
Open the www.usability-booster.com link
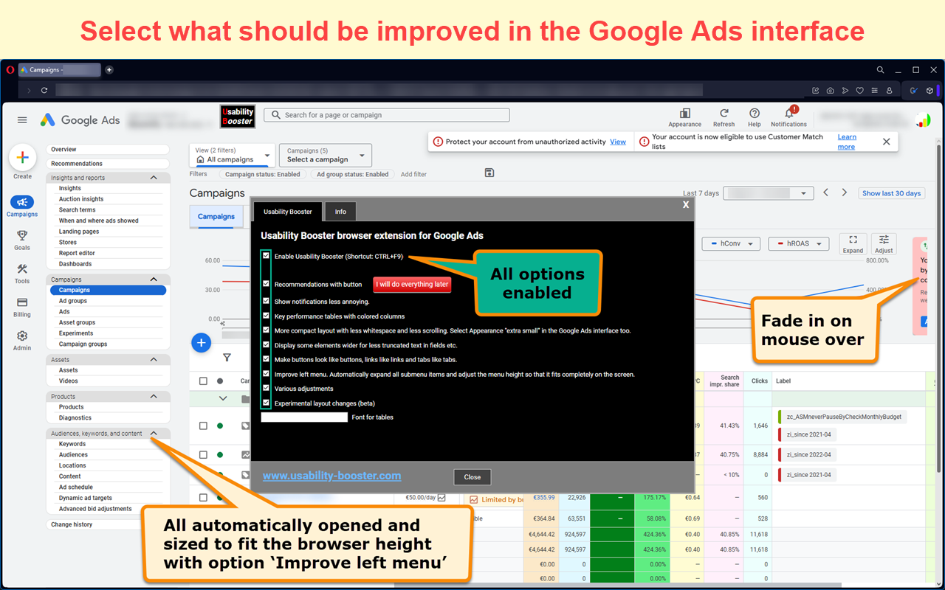click(x=332, y=476)
